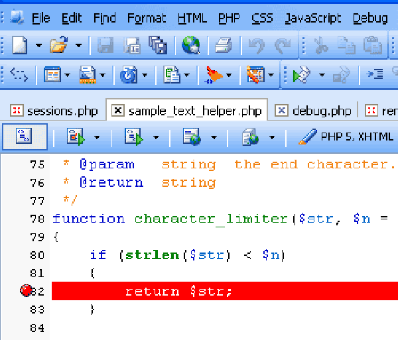Close the debug.php tab via its X icon
The image size is (398, 340).
pos(281,110)
